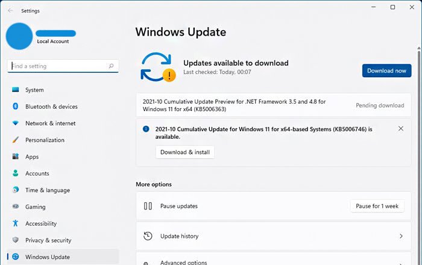This screenshot has width=422, height=265.
Task: Click the Download now button
Action: point(386,71)
